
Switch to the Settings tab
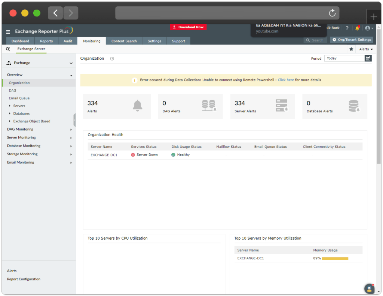click(154, 41)
